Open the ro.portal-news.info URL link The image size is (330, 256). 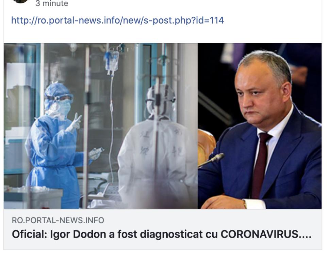tap(117, 20)
